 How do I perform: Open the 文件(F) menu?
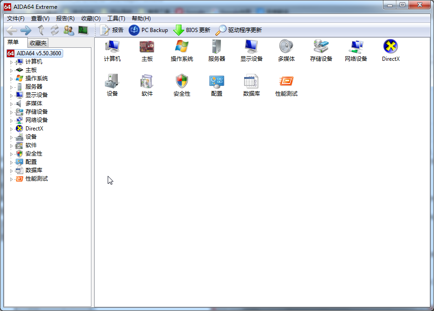(x=16, y=19)
